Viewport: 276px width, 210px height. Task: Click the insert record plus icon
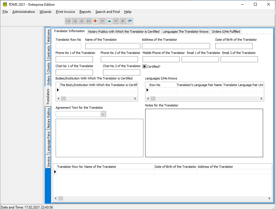tap(96, 21)
